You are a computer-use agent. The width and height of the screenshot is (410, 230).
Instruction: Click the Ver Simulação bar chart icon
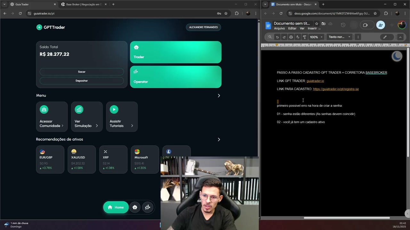(x=79, y=110)
